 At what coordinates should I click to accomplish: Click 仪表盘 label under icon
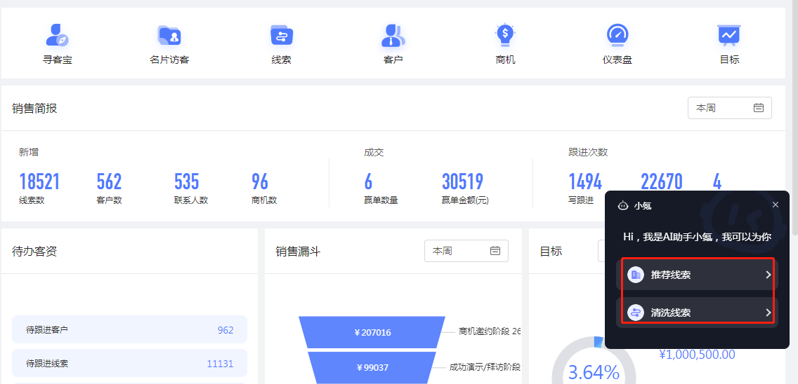(617, 60)
